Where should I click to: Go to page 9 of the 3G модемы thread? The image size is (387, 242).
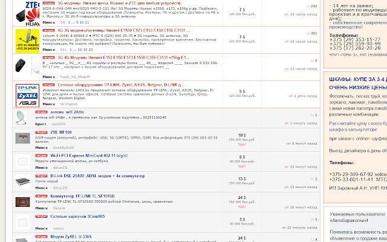point(77,22)
